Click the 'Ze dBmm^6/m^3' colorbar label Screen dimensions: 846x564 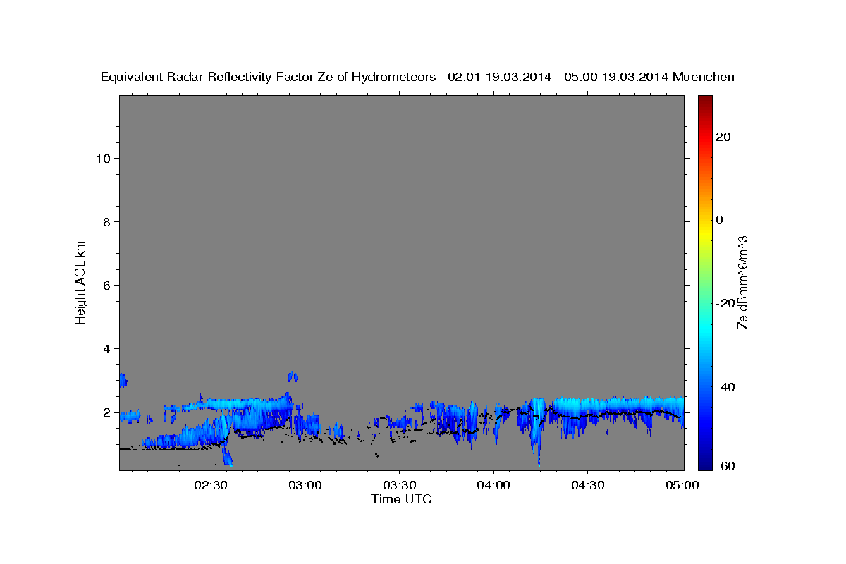point(742,282)
